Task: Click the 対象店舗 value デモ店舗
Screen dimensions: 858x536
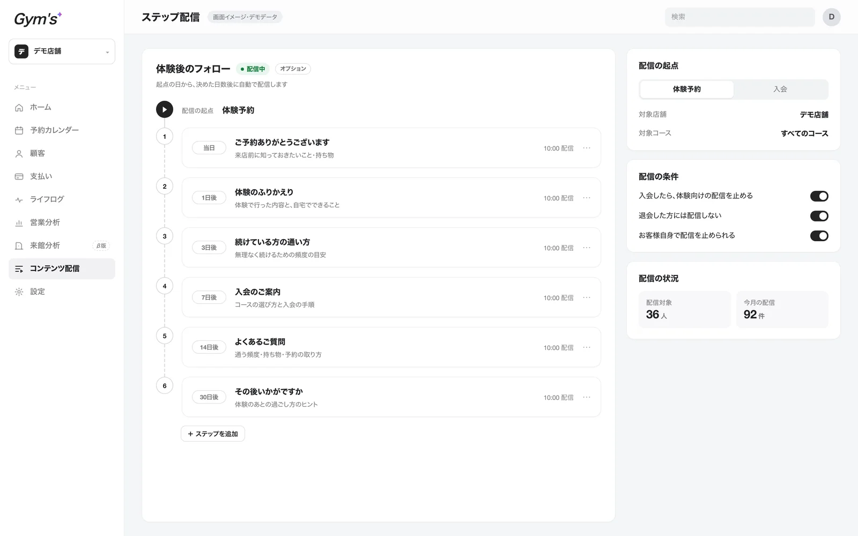Action: coord(814,115)
